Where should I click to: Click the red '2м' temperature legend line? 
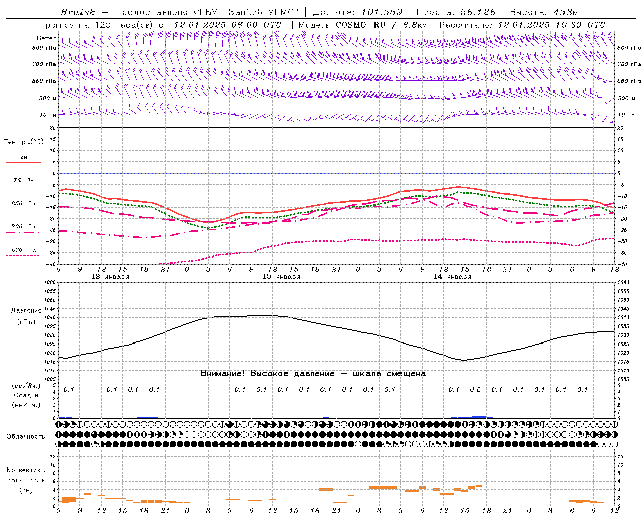23,163
